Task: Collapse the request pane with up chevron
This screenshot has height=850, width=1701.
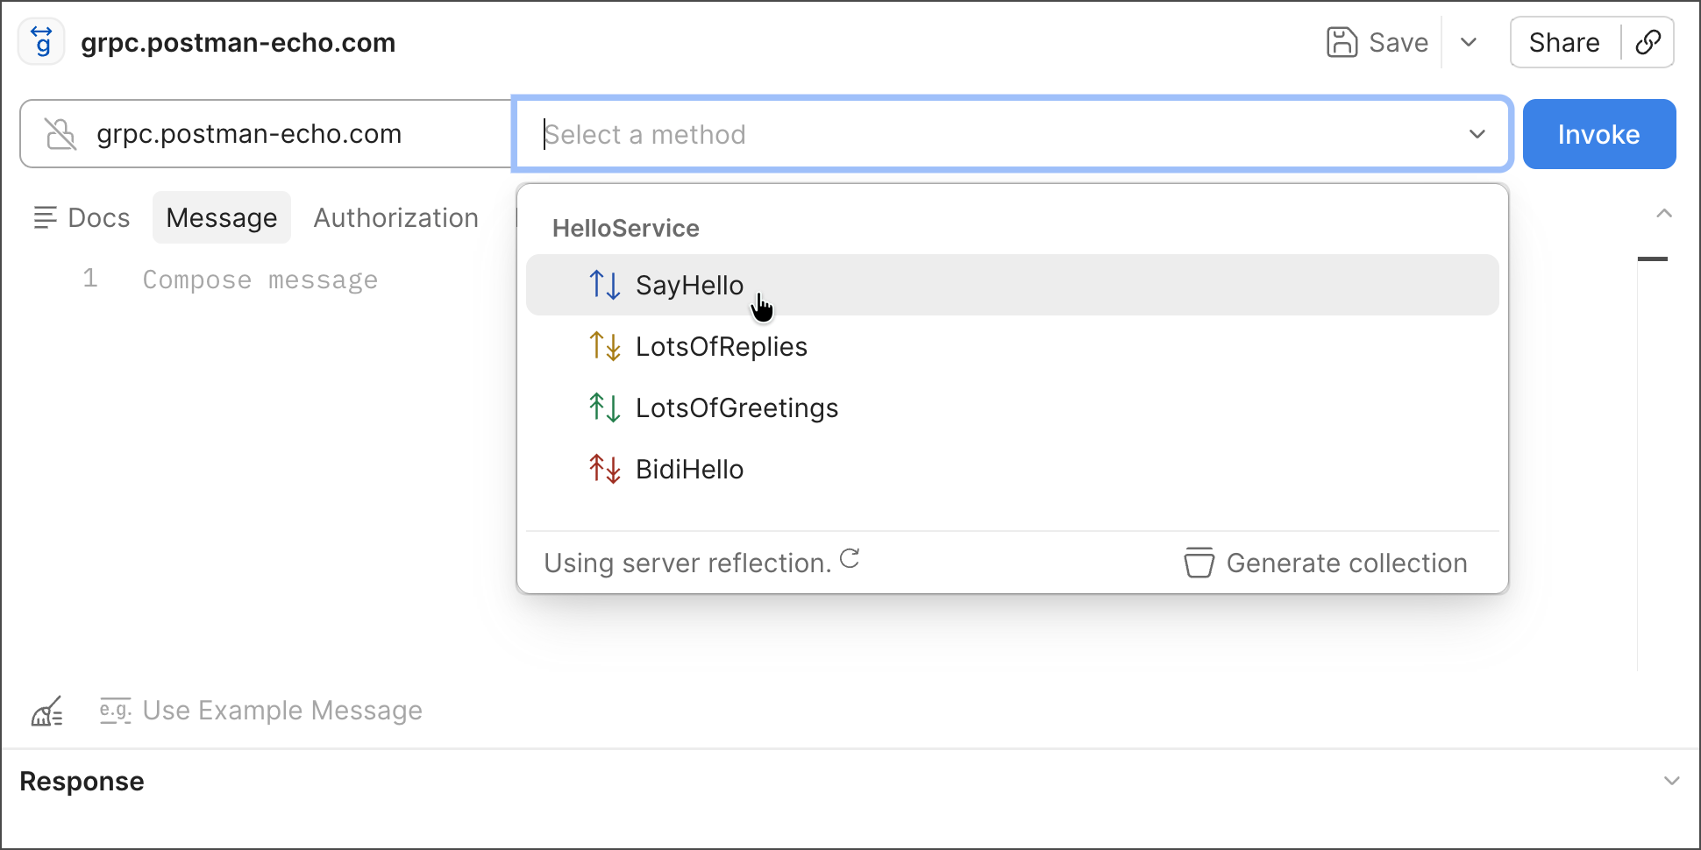Action: (x=1664, y=214)
